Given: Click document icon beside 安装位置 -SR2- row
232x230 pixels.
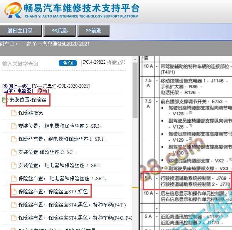Looking at the screenshot, I should tap(14, 166).
